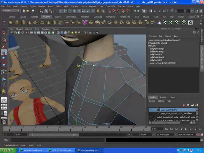Click the Save Scene icon

pyautogui.click(x=33, y=11)
